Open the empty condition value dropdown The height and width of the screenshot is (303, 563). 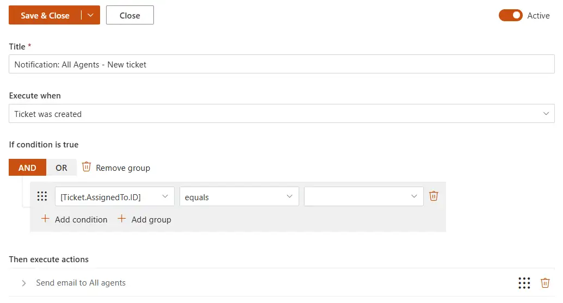(x=364, y=196)
